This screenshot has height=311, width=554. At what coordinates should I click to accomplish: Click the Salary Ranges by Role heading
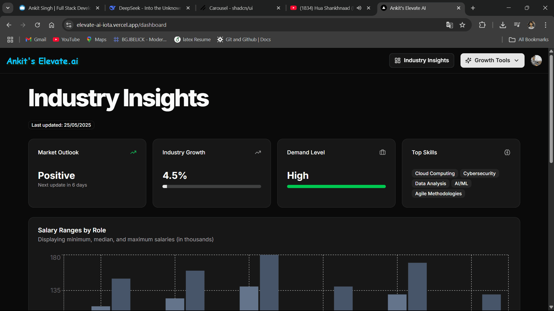point(72,230)
